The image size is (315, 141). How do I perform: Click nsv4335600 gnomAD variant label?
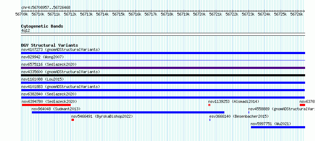61,72
